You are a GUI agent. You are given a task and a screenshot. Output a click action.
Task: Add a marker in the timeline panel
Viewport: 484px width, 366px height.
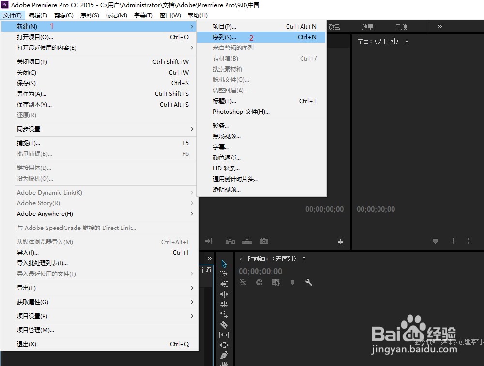tap(292, 282)
